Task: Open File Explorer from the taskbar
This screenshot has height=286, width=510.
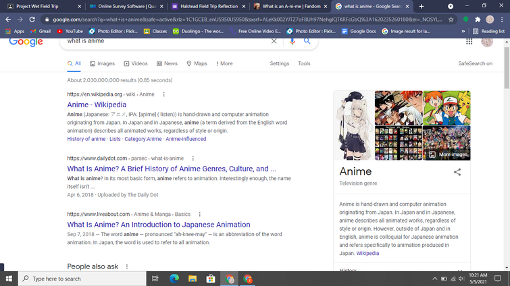Action: 193,279
